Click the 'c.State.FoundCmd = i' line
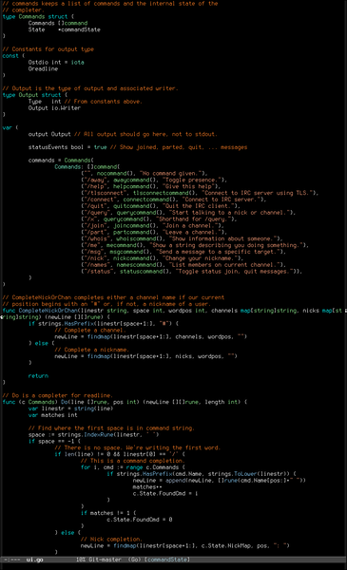Screen dimensions: 347x570 [165, 494]
